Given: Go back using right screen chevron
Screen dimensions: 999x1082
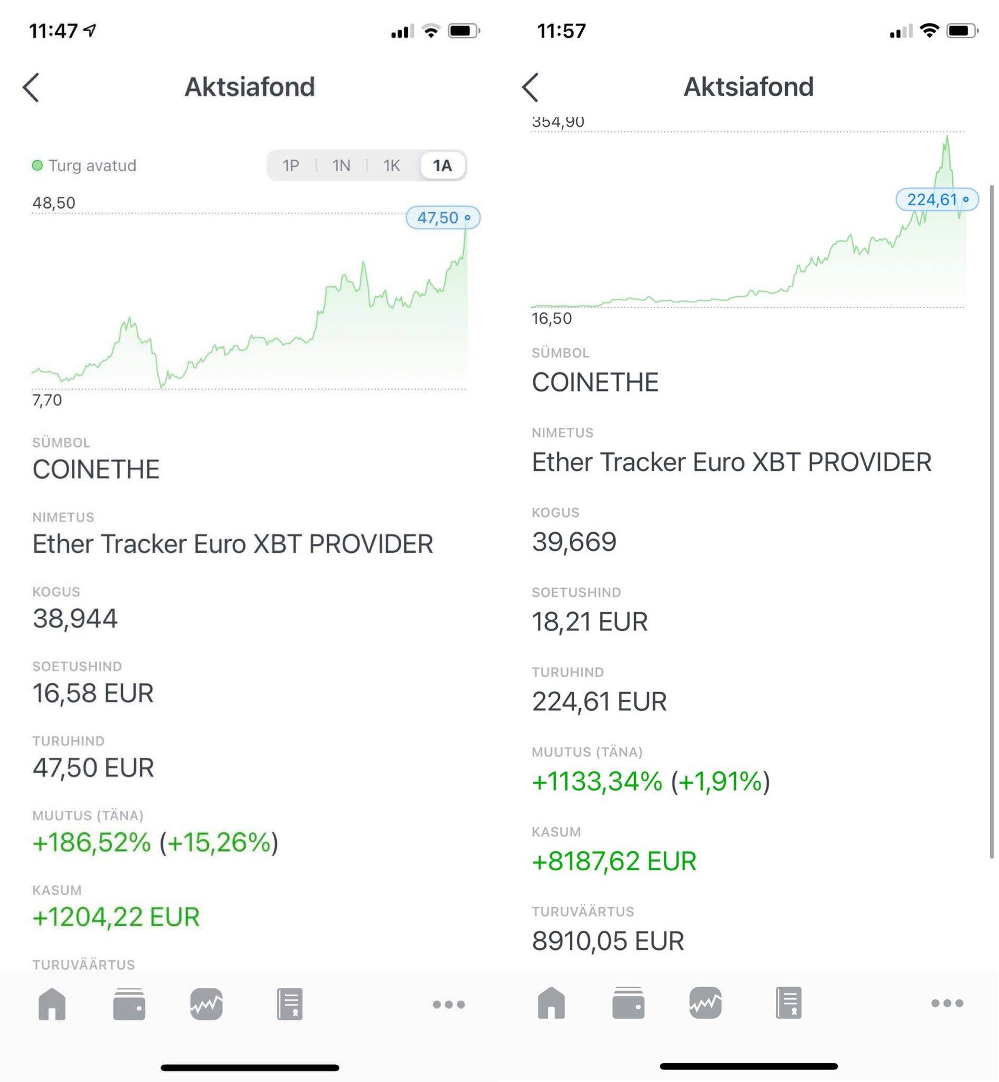Looking at the screenshot, I should pos(530,87).
